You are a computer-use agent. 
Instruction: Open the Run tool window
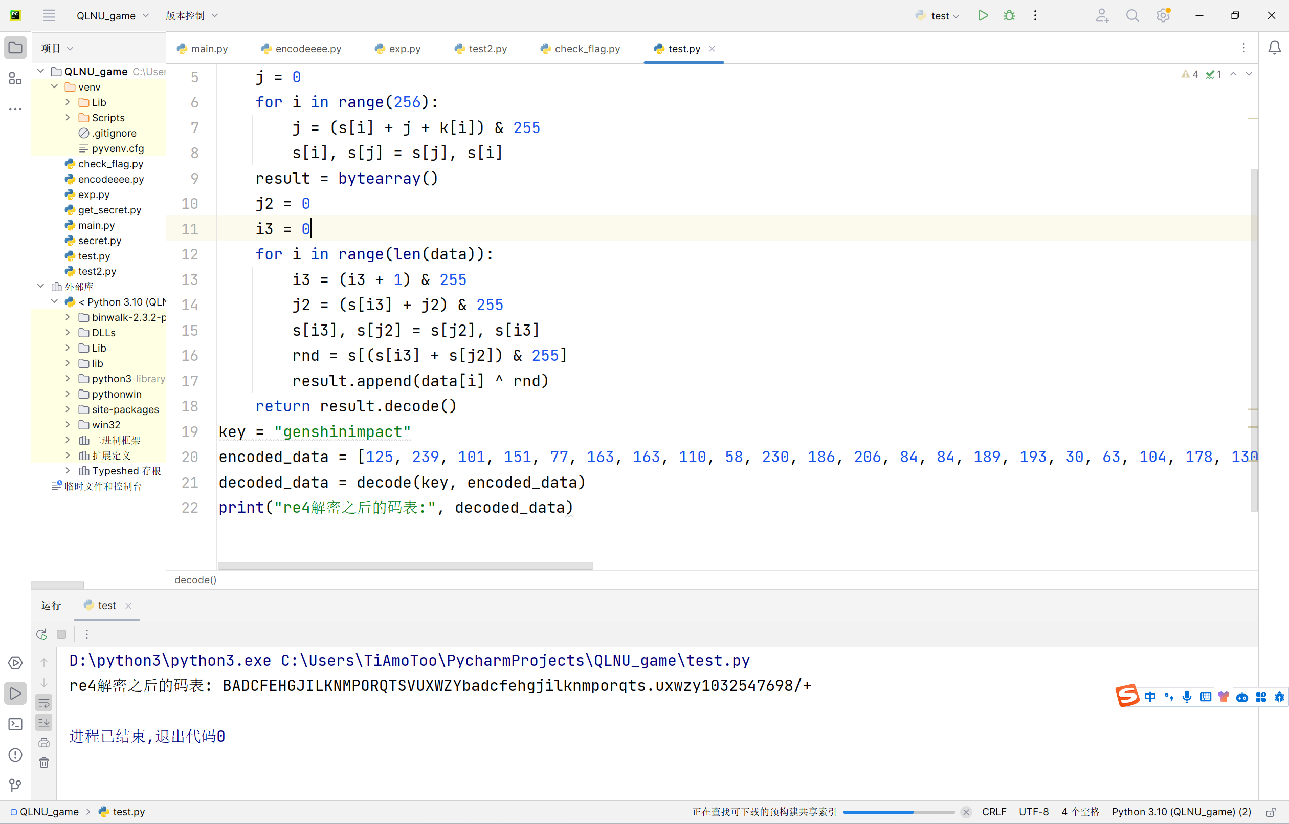click(x=15, y=693)
